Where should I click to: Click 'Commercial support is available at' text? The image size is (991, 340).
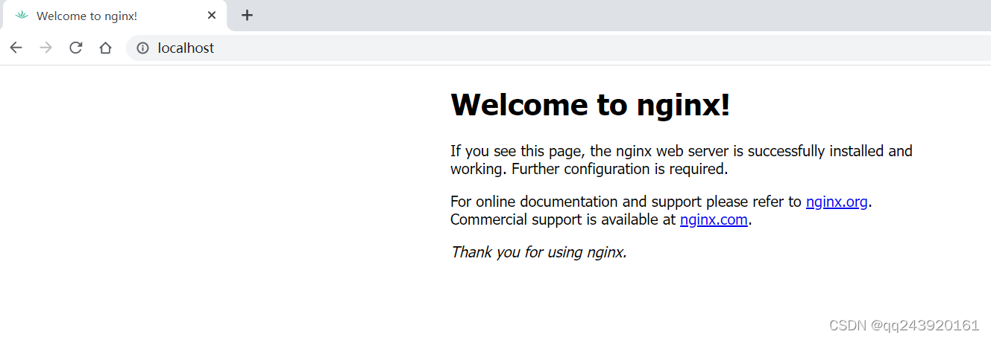tap(564, 219)
